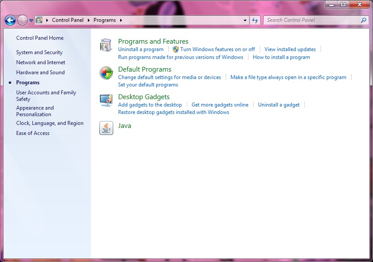Open Appearance and Personalization category
The height and width of the screenshot is (262, 373).
(x=35, y=111)
